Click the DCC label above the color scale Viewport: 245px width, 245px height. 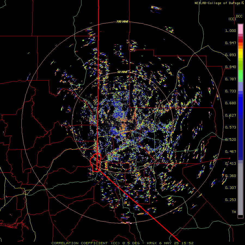pos(239,16)
